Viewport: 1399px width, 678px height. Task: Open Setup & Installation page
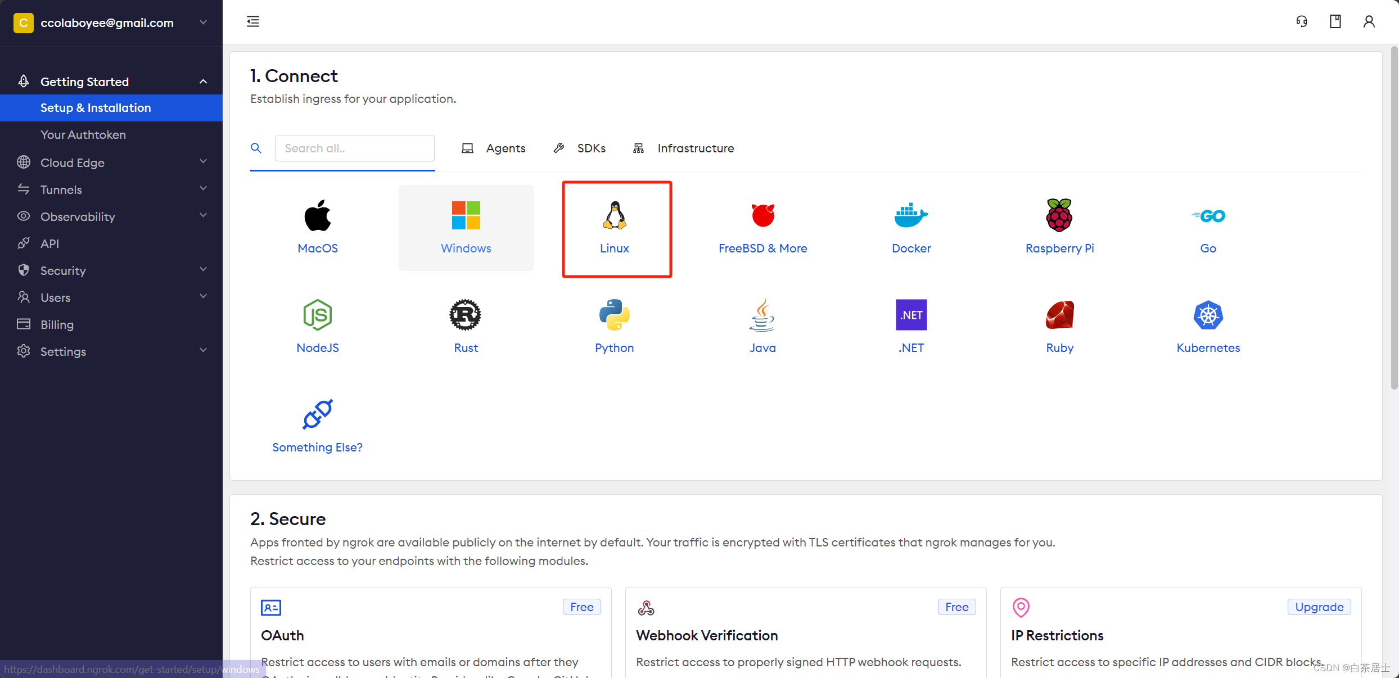click(x=111, y=108)
